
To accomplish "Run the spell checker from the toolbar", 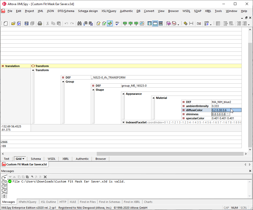I will [117, 23].
